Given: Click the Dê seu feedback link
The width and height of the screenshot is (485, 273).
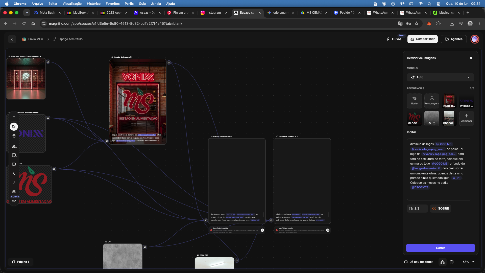Looking at the screenshot, I should [x=419, y=262].
